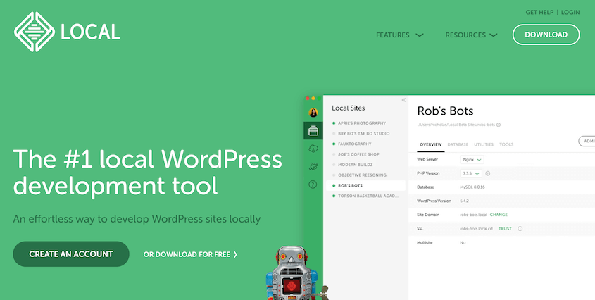Select the Local Sites briefcase icon
Screen dimensions: 595x300
click(313, 131)
